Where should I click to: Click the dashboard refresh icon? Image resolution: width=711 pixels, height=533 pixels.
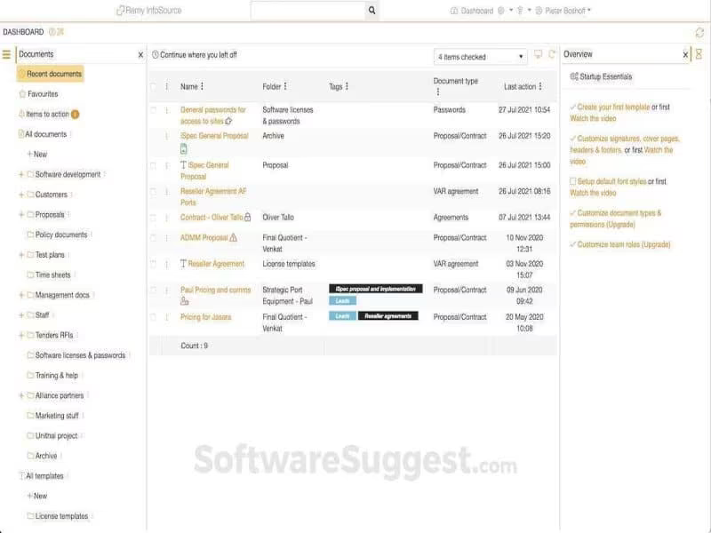click(x=699, y=32)
